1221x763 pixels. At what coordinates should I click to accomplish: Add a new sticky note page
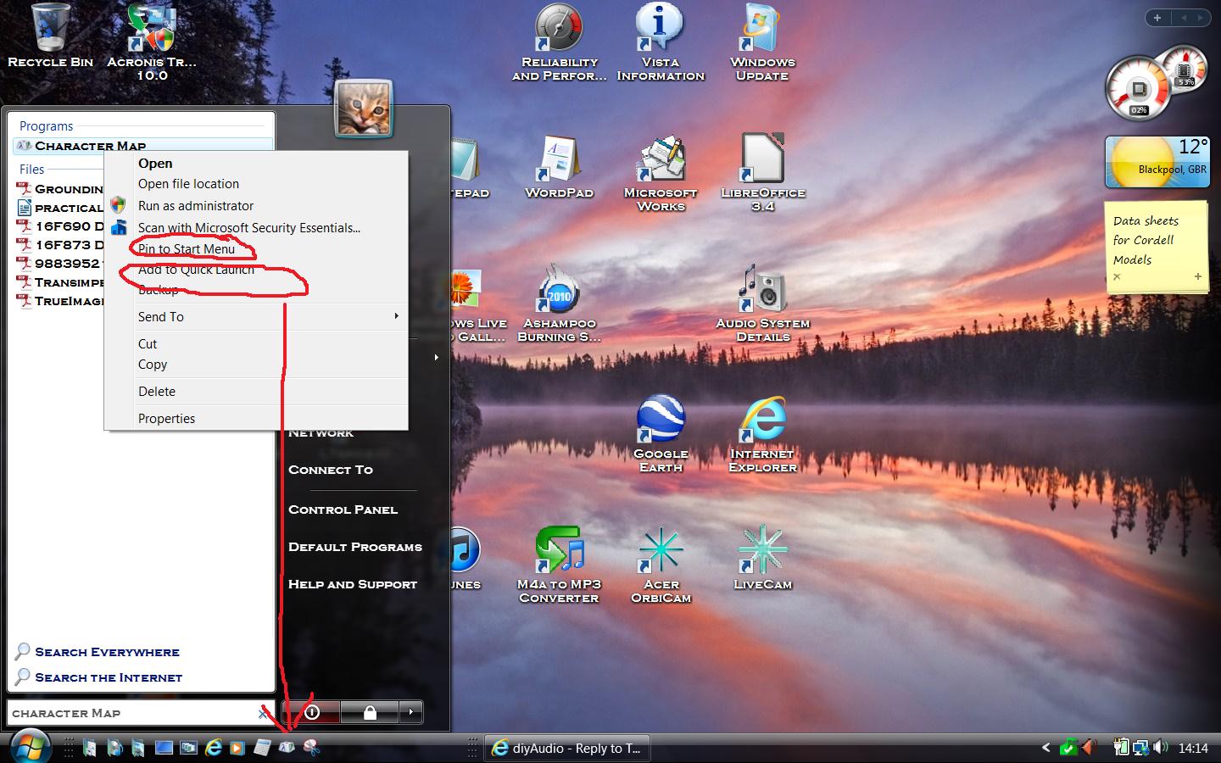(x=1197, y=276)
